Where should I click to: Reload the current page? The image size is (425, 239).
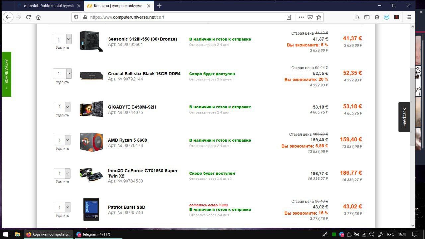point(28,17)
